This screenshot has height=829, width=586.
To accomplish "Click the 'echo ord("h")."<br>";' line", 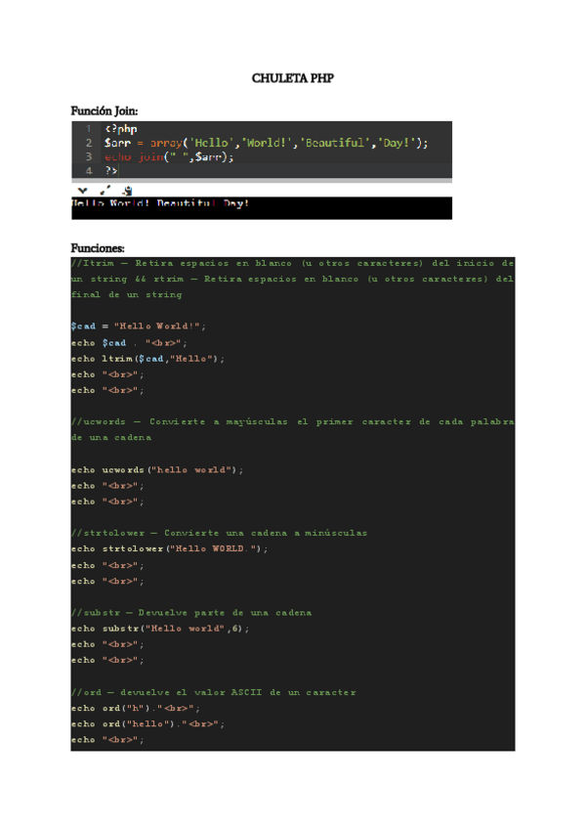I will 136,709.
